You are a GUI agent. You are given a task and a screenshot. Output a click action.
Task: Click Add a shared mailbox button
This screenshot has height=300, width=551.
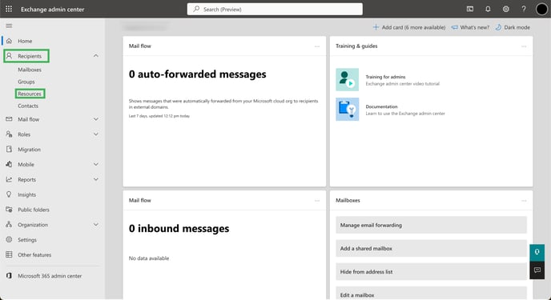click(x=431, y=249)
